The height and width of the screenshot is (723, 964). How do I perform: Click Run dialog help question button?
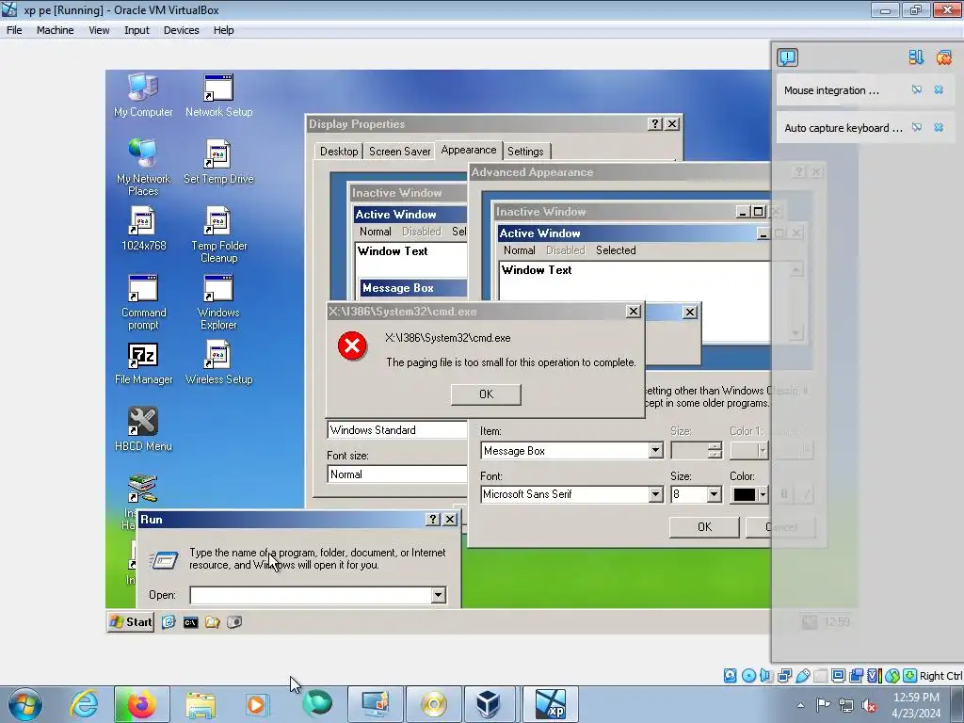click(x=433, y=520)
